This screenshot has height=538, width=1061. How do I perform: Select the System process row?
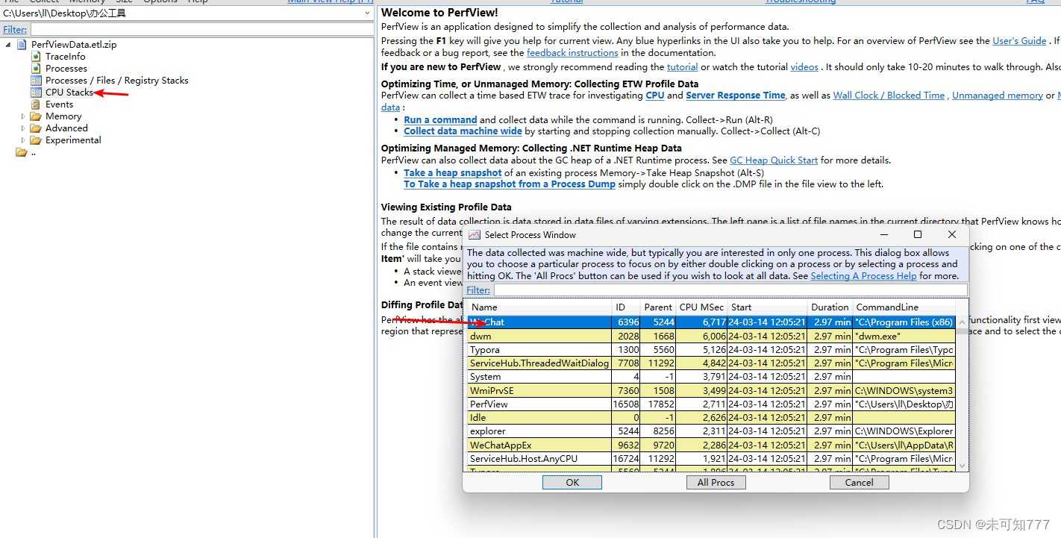(712, 377)
